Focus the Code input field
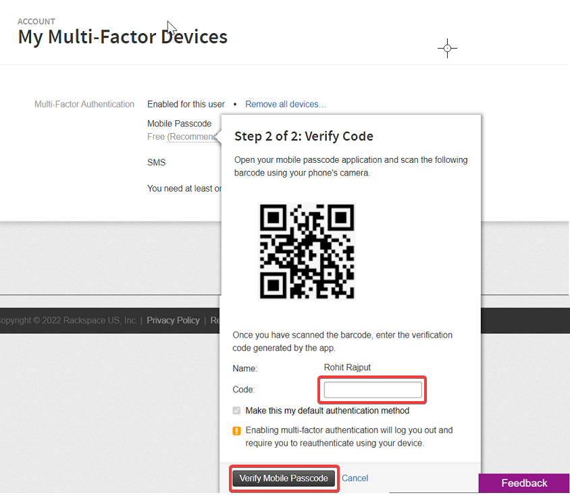Viewport: 570px width, 495px height. [x=373, y=390]
